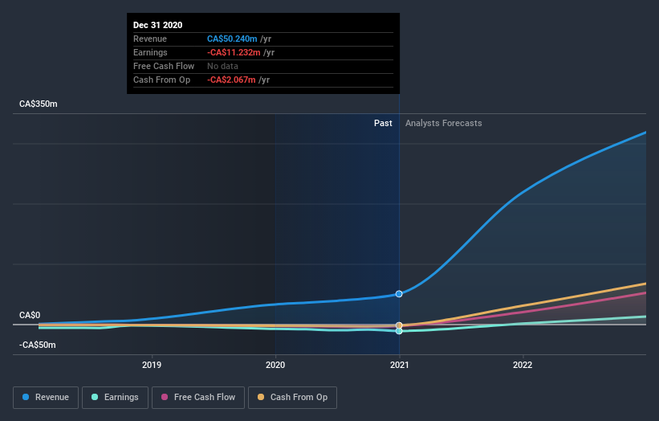Click the Free Cash Flow row label in tooltip
This screenshot has width=659, height=421.
point(164,66)
